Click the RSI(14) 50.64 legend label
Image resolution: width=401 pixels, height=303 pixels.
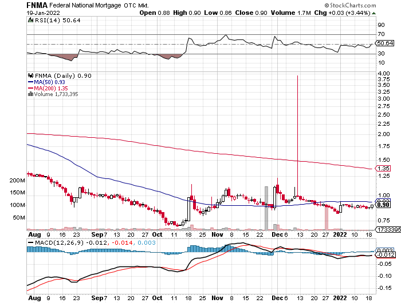point(57,20)
